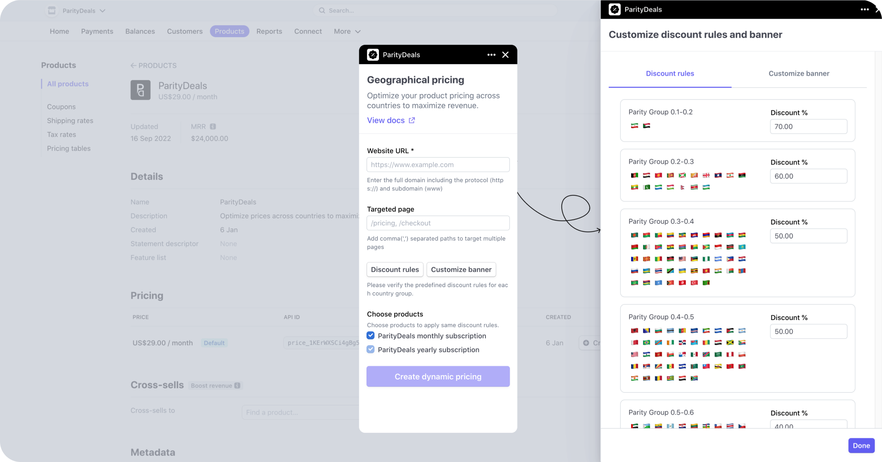The width and height of the screenshot is (882, 462).
Task: Toggle ParityDeals yearly subscription checkbox
Action: point(371,349)
